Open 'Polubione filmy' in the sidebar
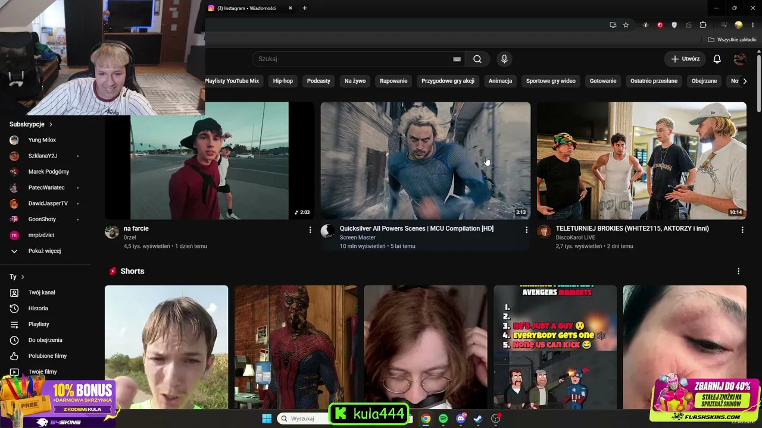762x428 pixels. (x=48, y=356)
